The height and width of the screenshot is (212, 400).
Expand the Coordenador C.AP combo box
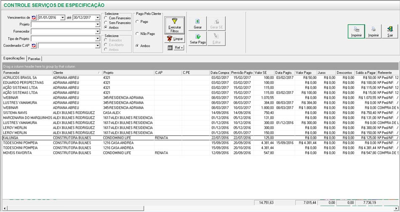point(97,46)
